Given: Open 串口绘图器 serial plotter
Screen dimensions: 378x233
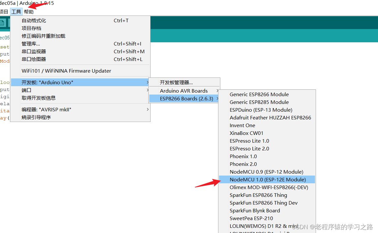Looking at the screenshot, I should coord(80,59).
